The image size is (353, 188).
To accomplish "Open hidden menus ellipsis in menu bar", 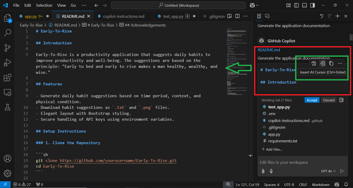I will (84, 5).
